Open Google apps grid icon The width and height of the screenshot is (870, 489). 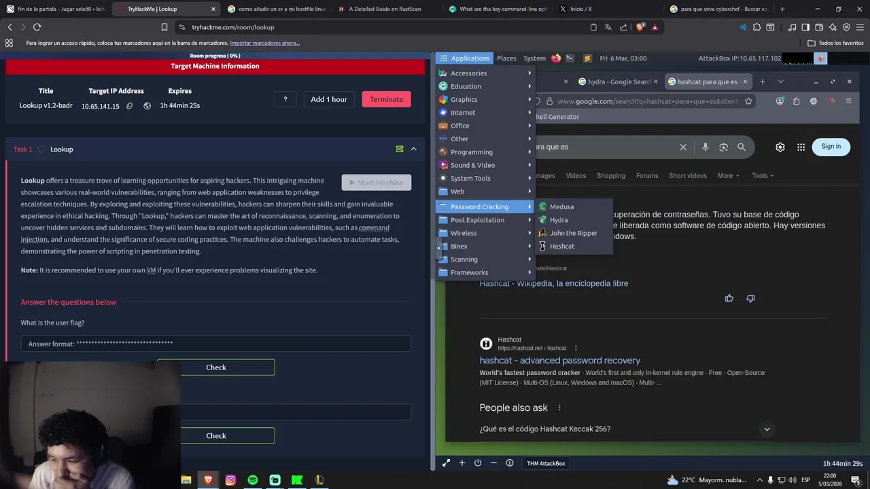pos(801,147)
